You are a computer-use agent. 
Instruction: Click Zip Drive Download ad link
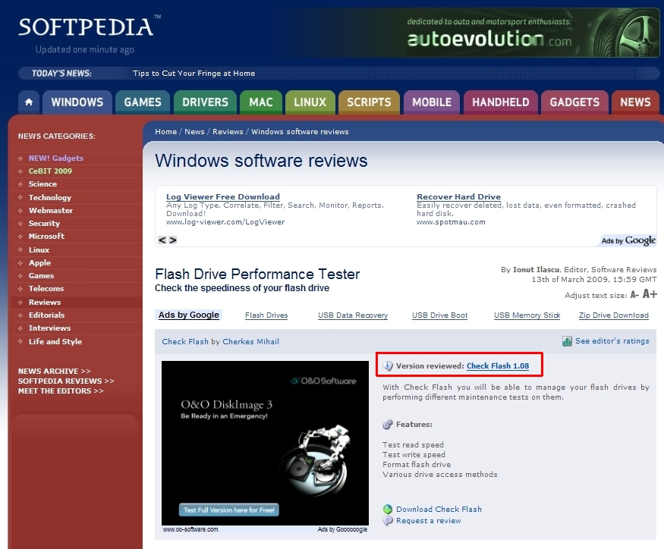pos(614,315)
